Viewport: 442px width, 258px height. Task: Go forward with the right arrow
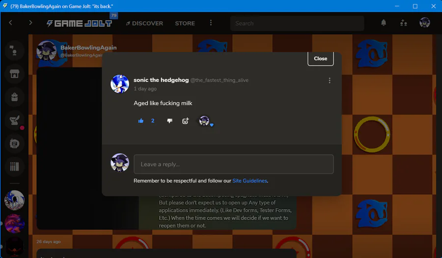30,23
